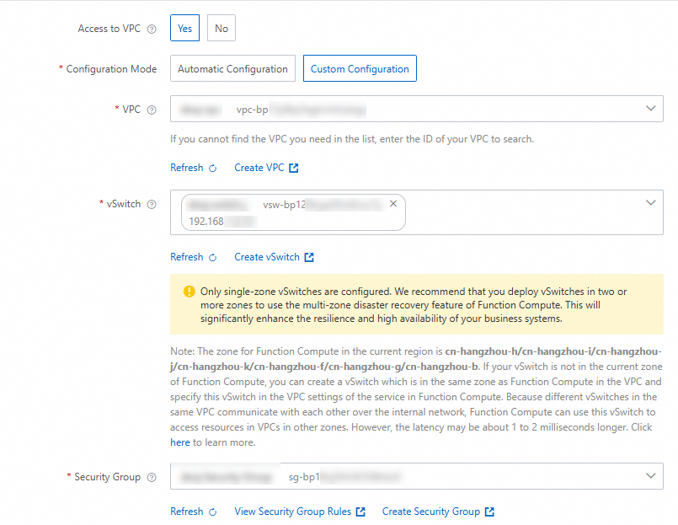This screenshot has height=525, width=678.
Task: Click the 192.168 CIDR text in vSwitch tag
Action: tap(206, 222)
